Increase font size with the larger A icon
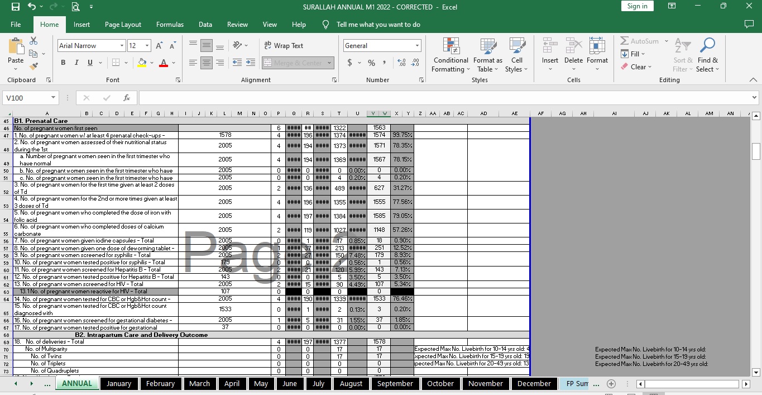 click(x=159, y=46)
